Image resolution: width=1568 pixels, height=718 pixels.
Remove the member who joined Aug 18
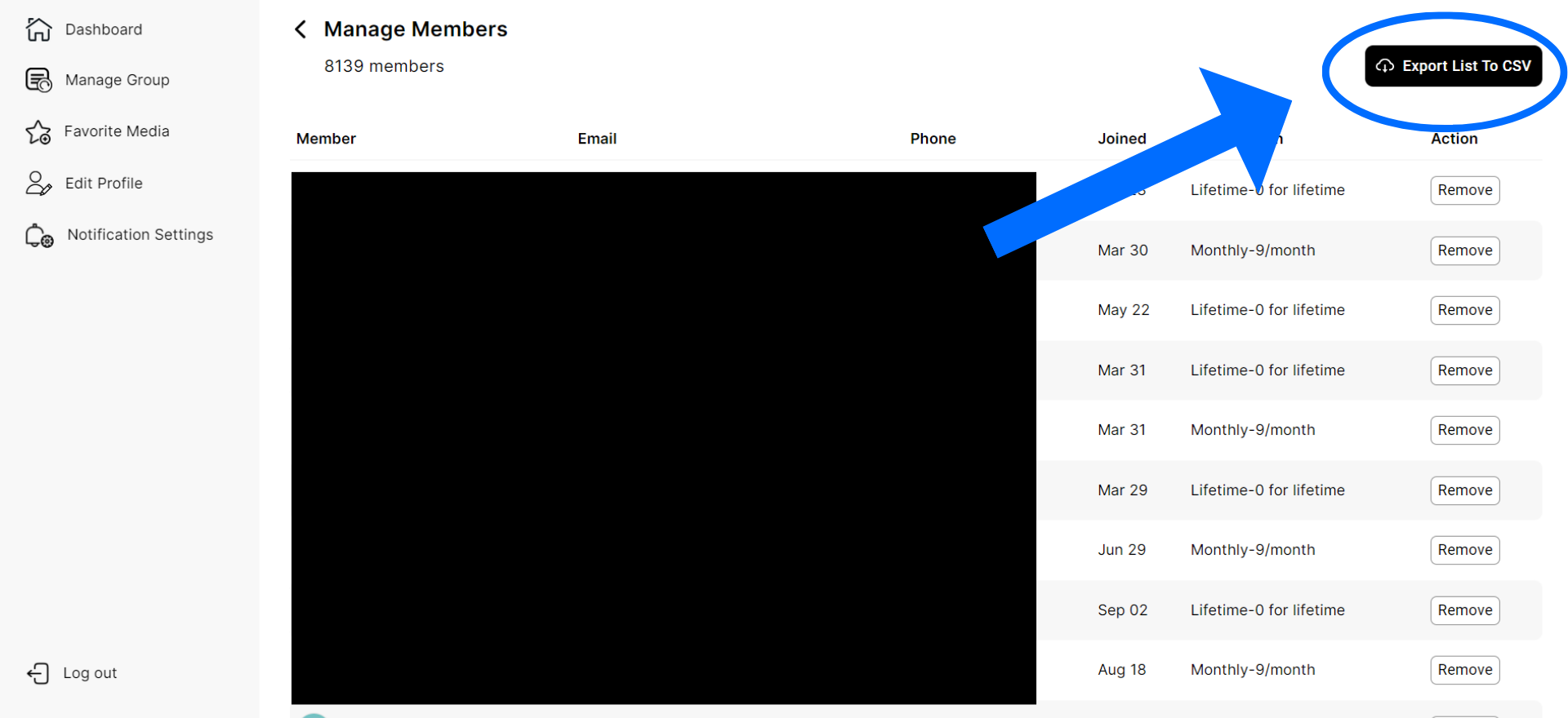point(1464,670)
